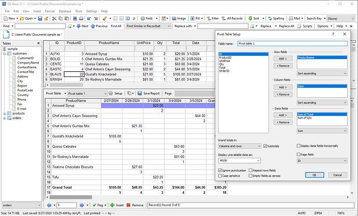Toggle the Subtotals checkbox
The width and height of the screenshot is (358, 216).
tap(265, 146)
